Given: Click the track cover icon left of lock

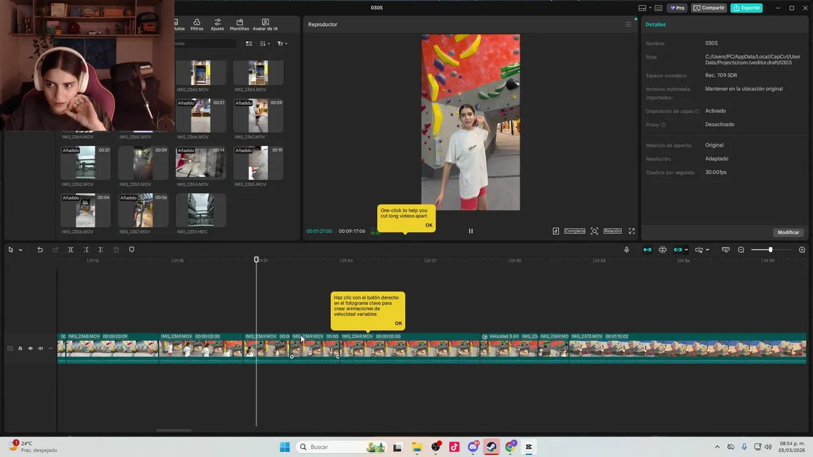Looking at the screenshot, I should (10, 348).
